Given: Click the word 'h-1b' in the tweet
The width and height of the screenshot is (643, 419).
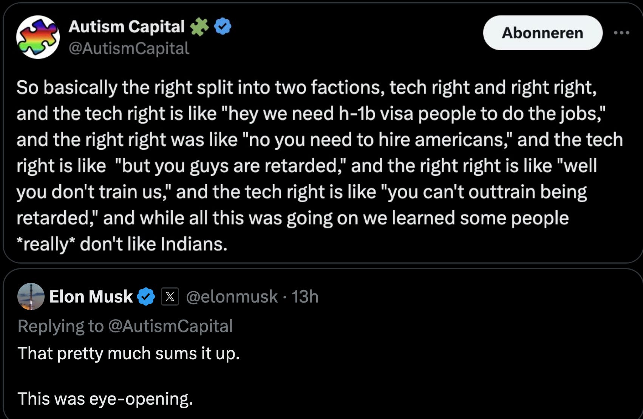Looking at the screenshot, I should (x=357, y=113).
